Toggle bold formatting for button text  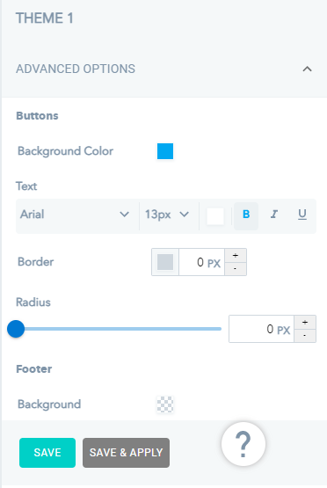point(246,215)
